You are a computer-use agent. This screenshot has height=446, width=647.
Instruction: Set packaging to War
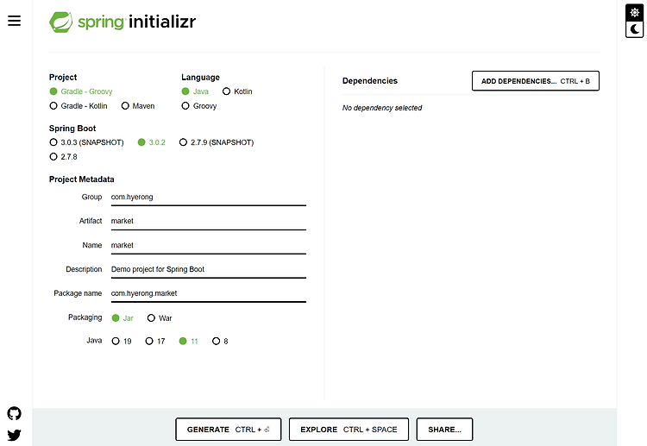(x=160, y=318)
